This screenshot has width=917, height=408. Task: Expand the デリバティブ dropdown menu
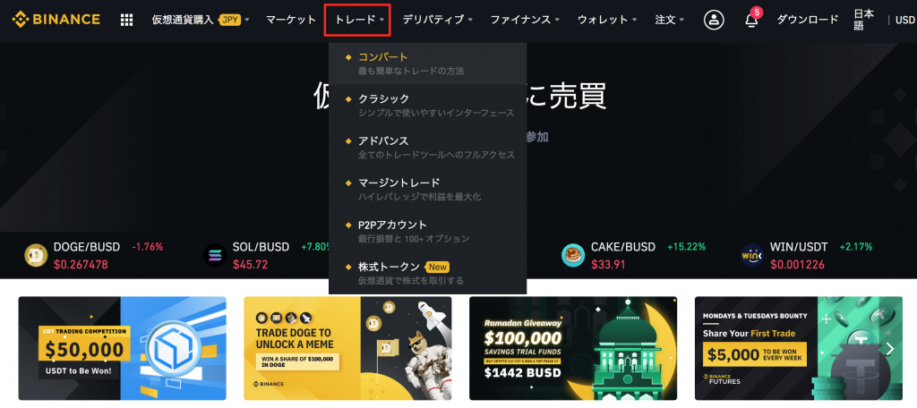pyautogui.click(x=437, y=20)
